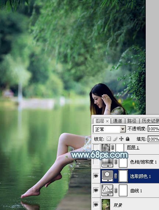Toggle lock image pixels brush icon
The height and width of the screenshot is (210, 159).
[x=115, y=139]
